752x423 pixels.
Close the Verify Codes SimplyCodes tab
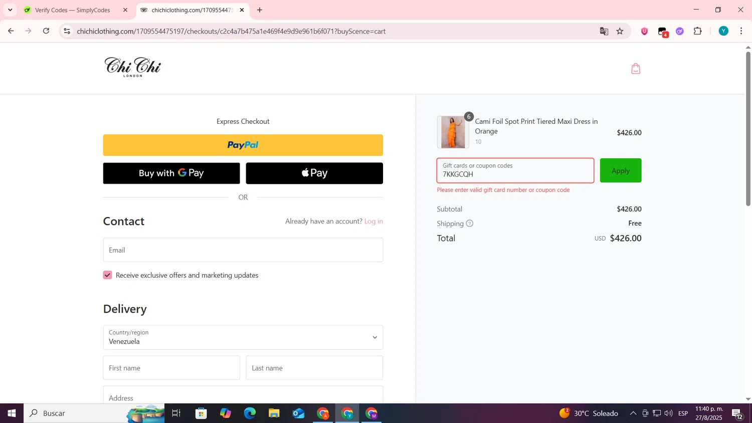coord(125,10)
